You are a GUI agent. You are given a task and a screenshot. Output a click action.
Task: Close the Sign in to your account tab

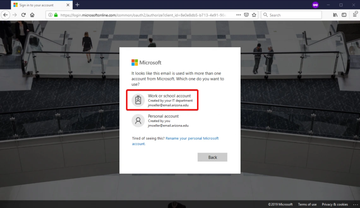click(68, 5)
